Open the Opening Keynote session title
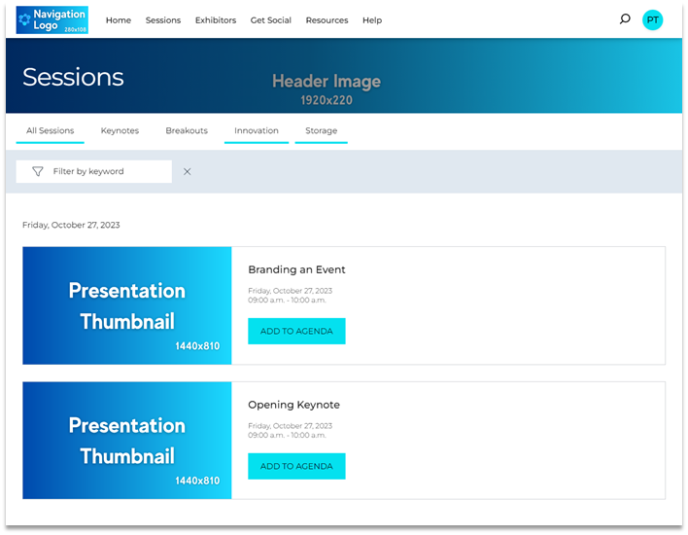Screen dimensions: 688x535 coord(294,405)
